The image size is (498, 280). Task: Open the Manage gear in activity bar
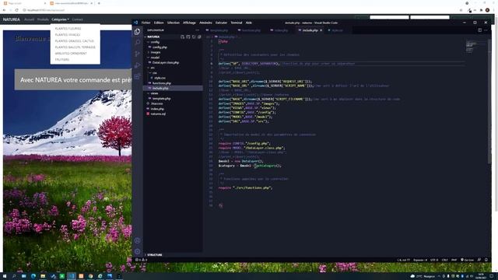(x=137, y=251)
